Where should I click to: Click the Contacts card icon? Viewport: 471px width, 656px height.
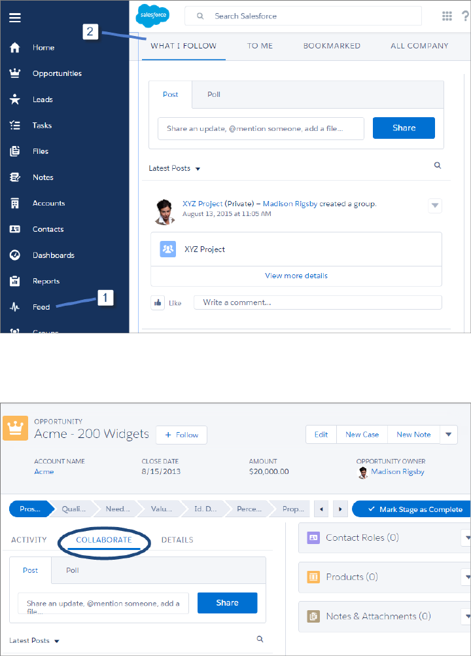(x=14, y=229)
